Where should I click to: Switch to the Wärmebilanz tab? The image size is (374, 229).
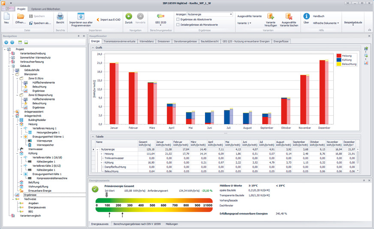pos(147,41)
